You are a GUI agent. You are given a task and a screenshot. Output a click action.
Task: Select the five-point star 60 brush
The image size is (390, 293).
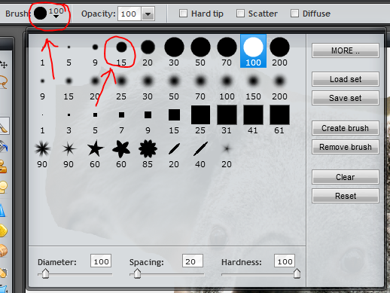pyautogui.click(x=95, y=153)
